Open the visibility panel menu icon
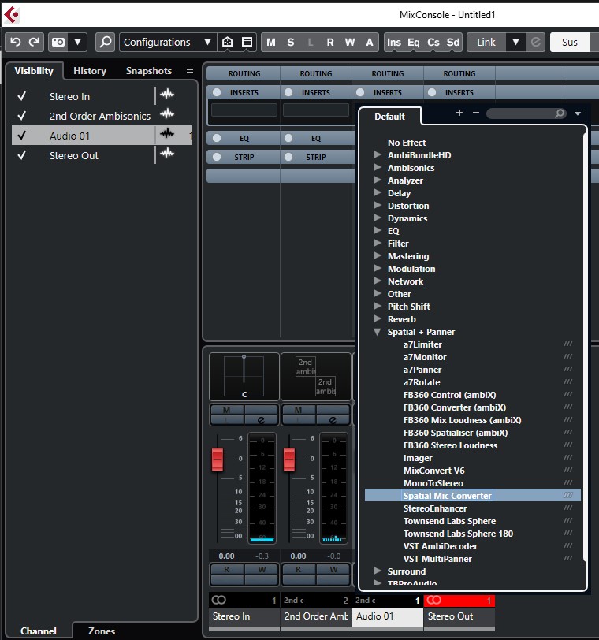The height and width of the screenshot is (640, 599). [x=190, y=71]
